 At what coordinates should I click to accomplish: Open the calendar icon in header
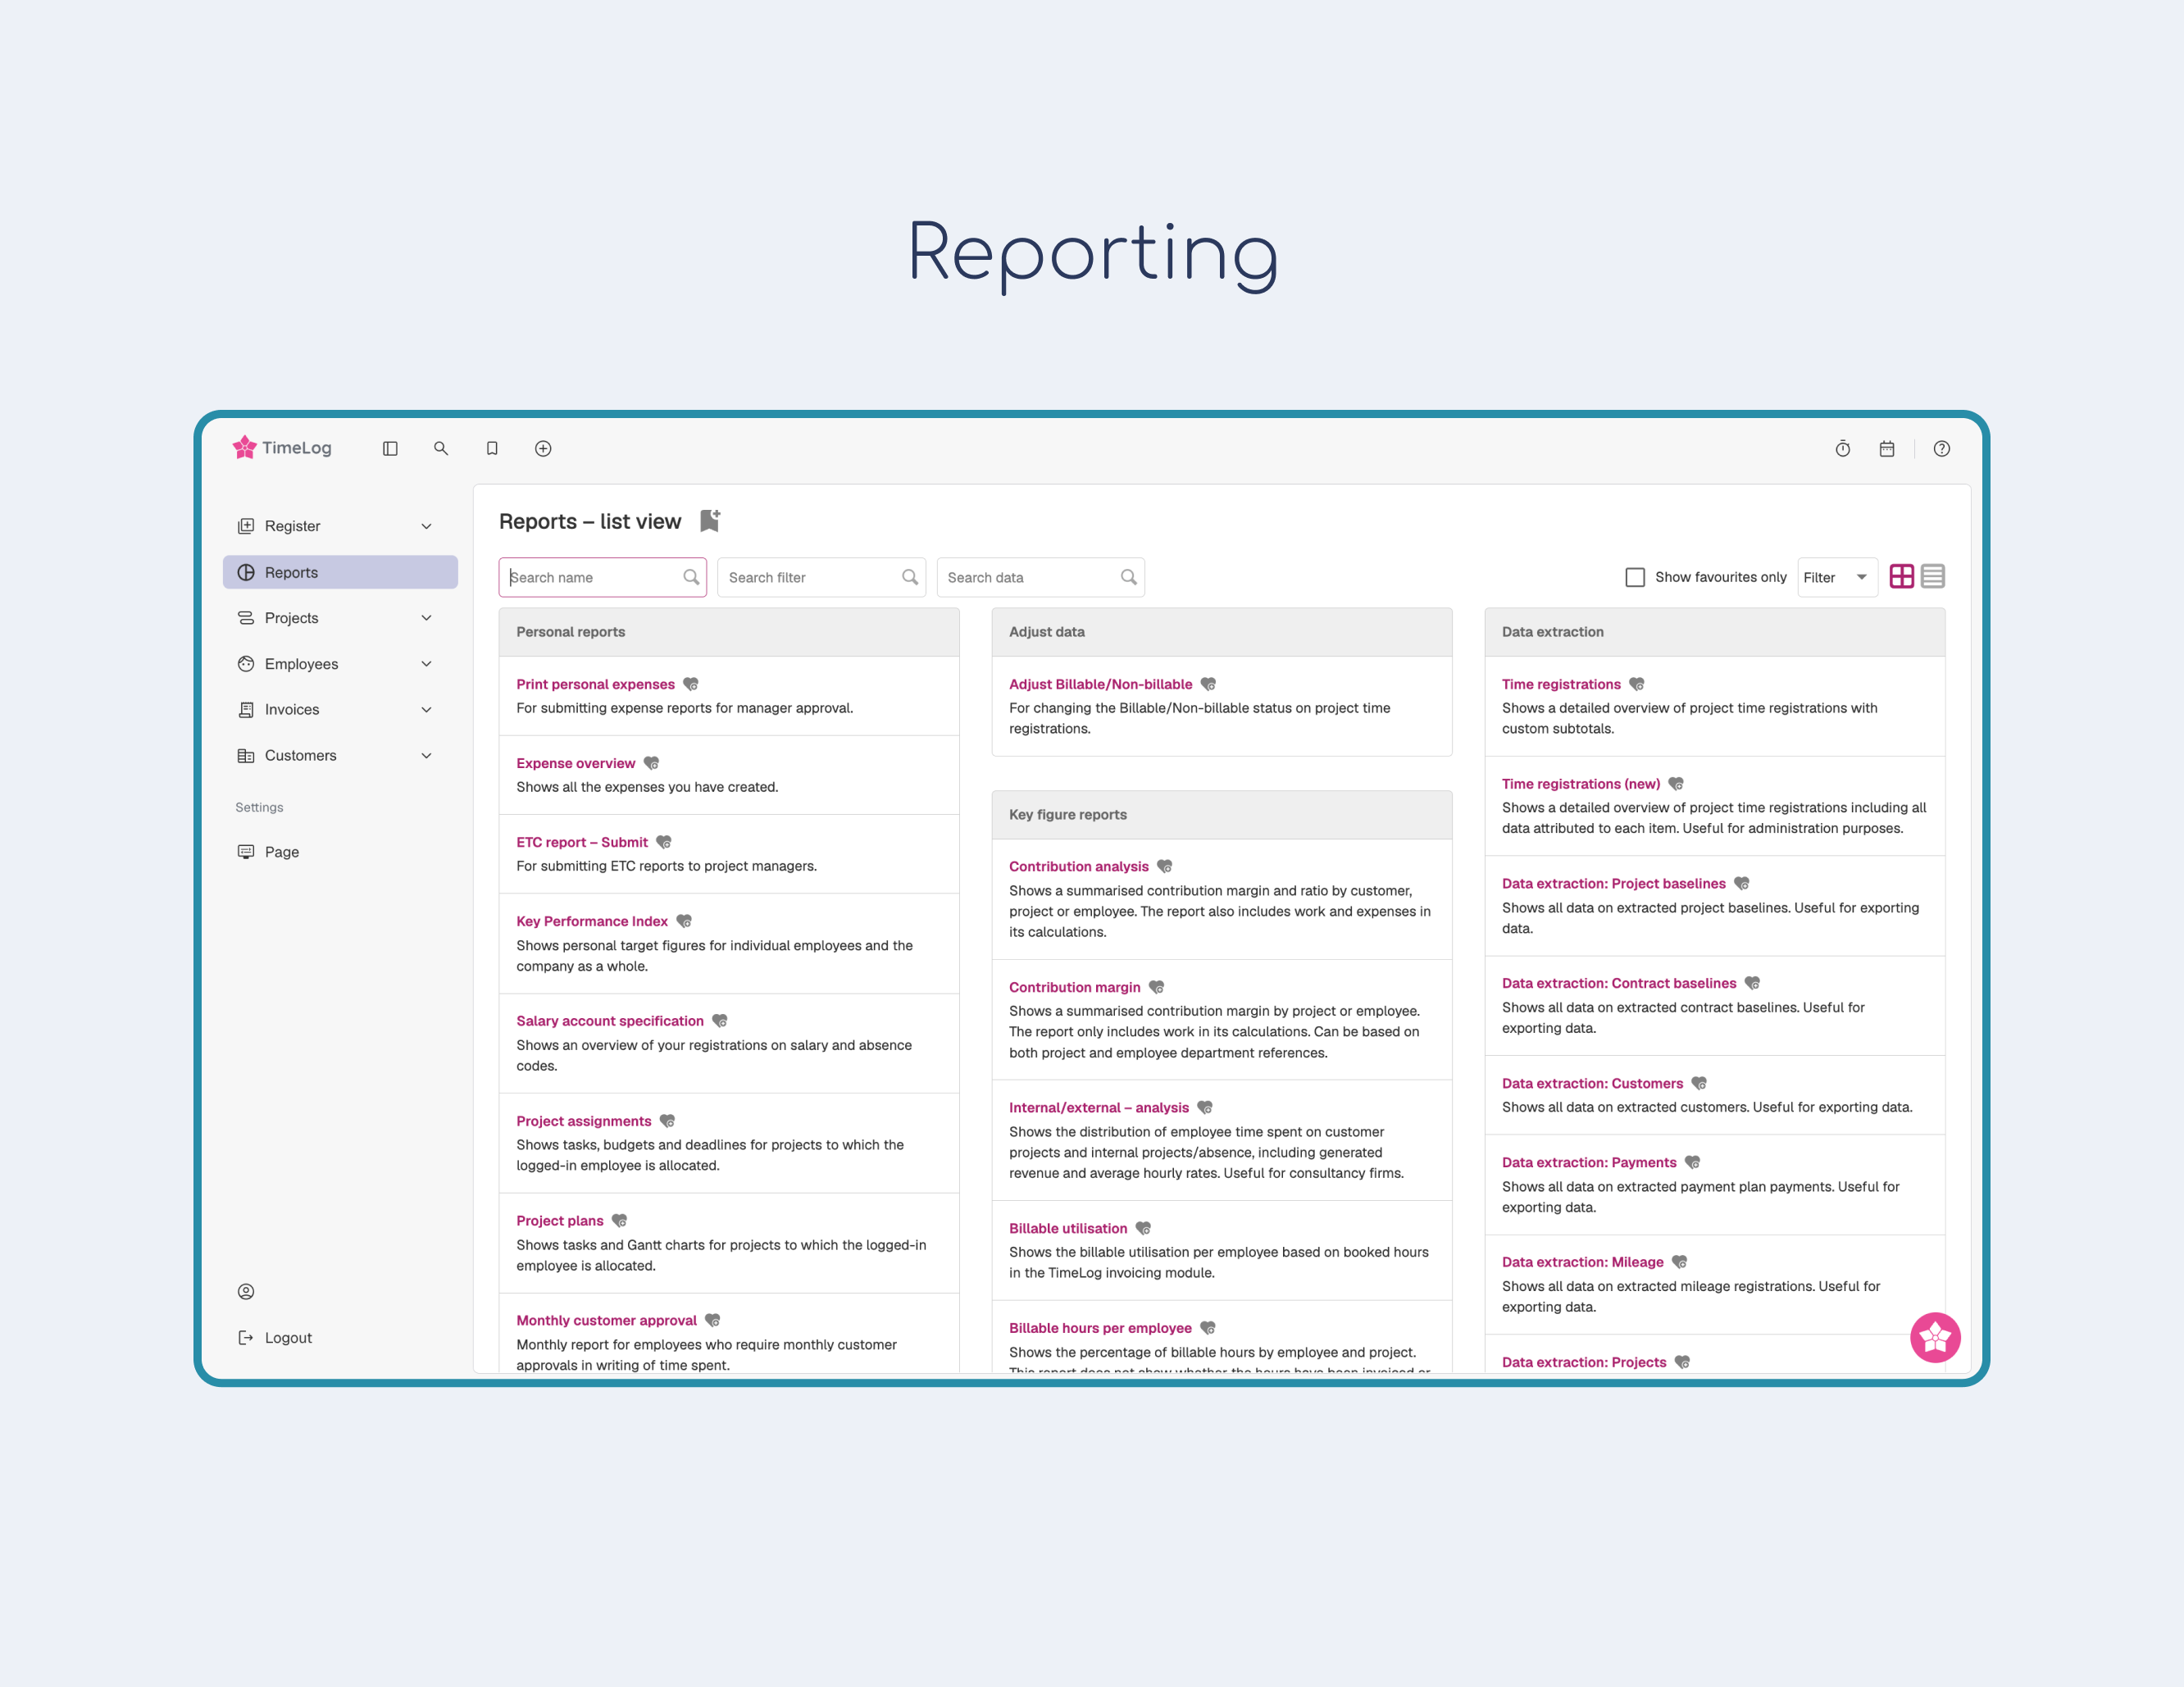click(1886, 449)
